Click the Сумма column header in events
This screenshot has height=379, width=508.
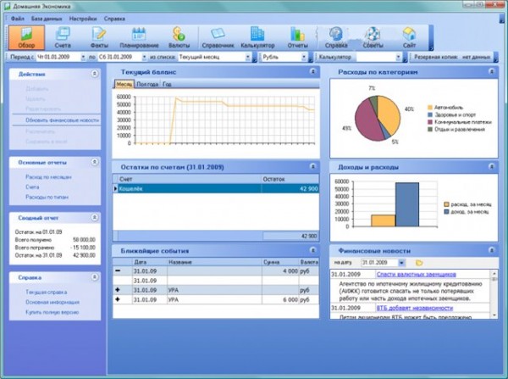point(281,262)
